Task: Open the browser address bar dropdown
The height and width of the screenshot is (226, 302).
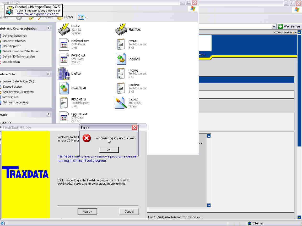Action: point(274,26)
